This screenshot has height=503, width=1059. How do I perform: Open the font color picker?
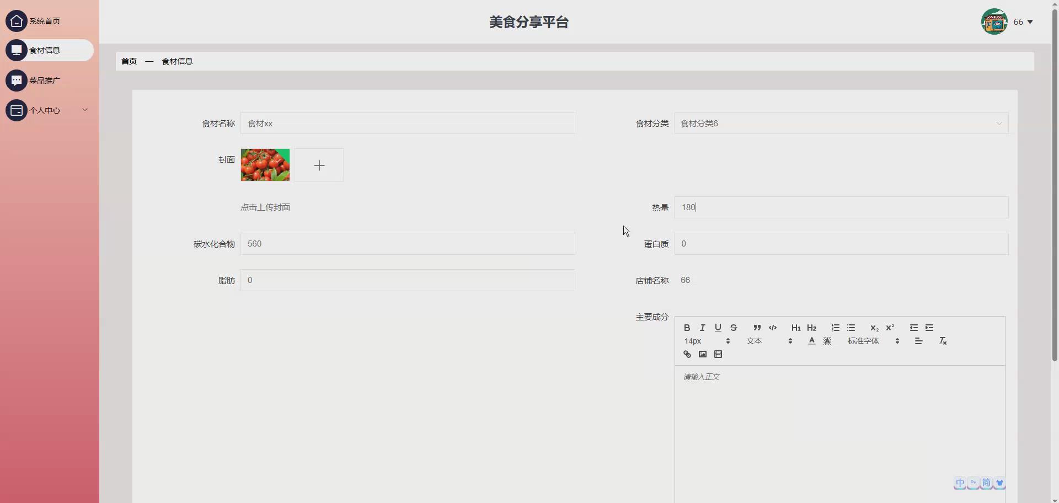pyautogui.click(x=811, y=341)
